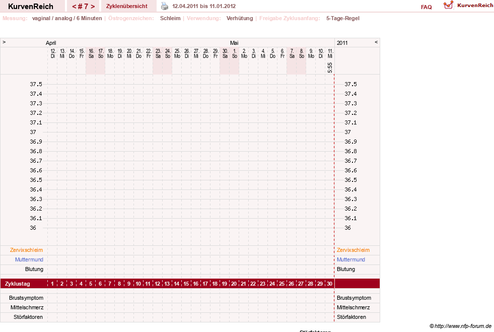This screenshot has height=332, width=494.
Task: Click date column 1. So in Mai
Action: point(234,53)
